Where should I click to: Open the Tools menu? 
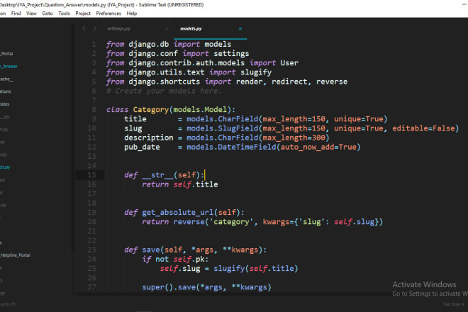64,13
